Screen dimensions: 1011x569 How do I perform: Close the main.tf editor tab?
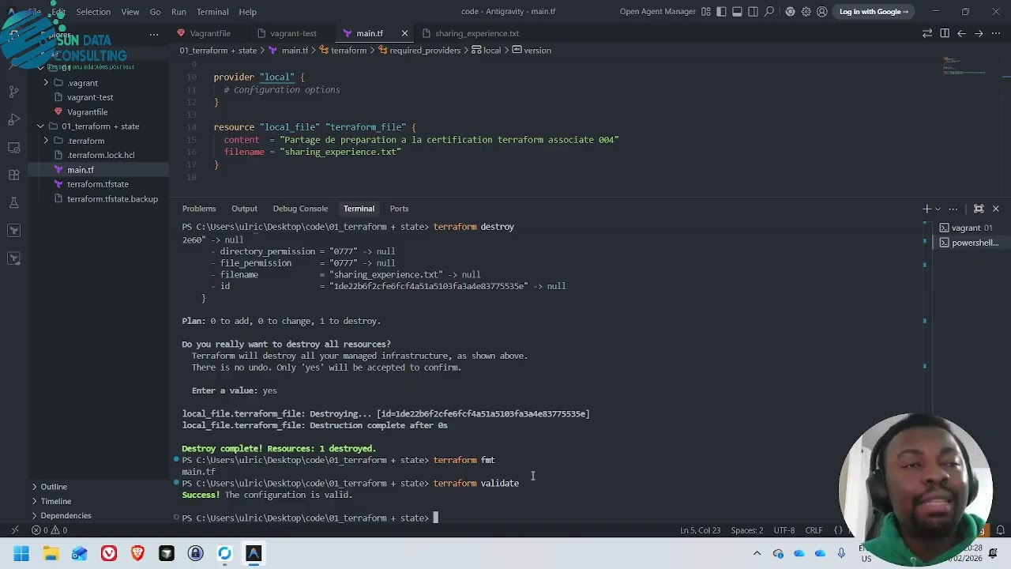(x=404, y=33)
